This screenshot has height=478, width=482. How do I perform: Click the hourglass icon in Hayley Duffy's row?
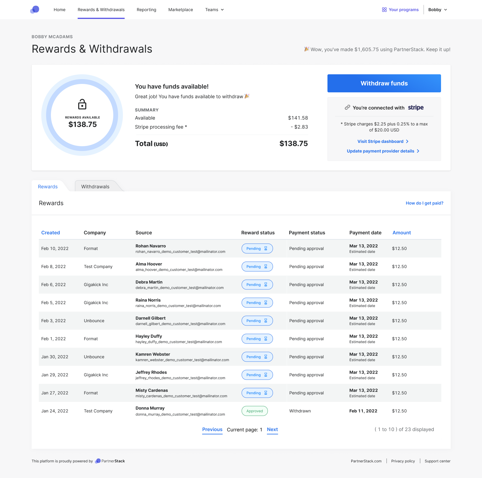pos(266,339)
